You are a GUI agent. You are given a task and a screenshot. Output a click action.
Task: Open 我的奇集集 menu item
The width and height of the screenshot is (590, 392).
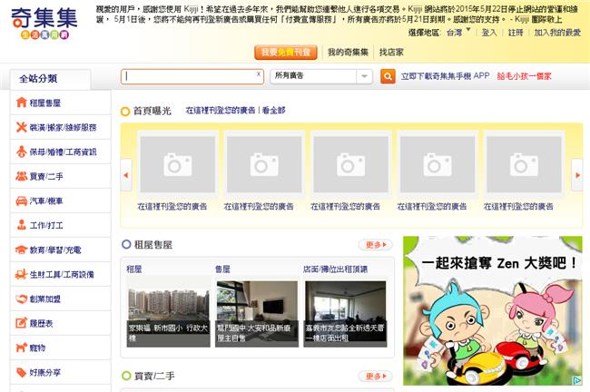(x=348, y=53)
